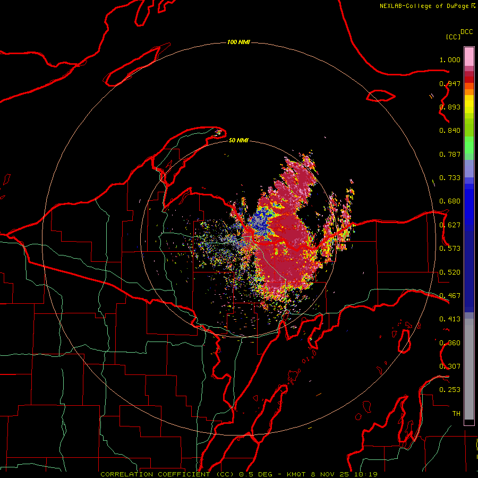Select the 1.000 legend value
The image size is (478, 478).
pos(450,59)
